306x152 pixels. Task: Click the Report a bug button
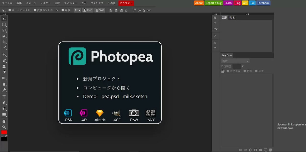(214, 3)
